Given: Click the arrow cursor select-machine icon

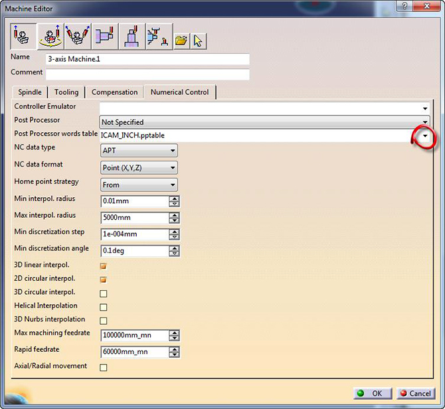Looking at the screenshot, I should click(x=198, y=41).
